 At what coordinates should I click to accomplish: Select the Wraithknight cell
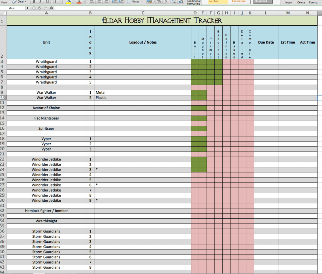(x=46, y=221)
